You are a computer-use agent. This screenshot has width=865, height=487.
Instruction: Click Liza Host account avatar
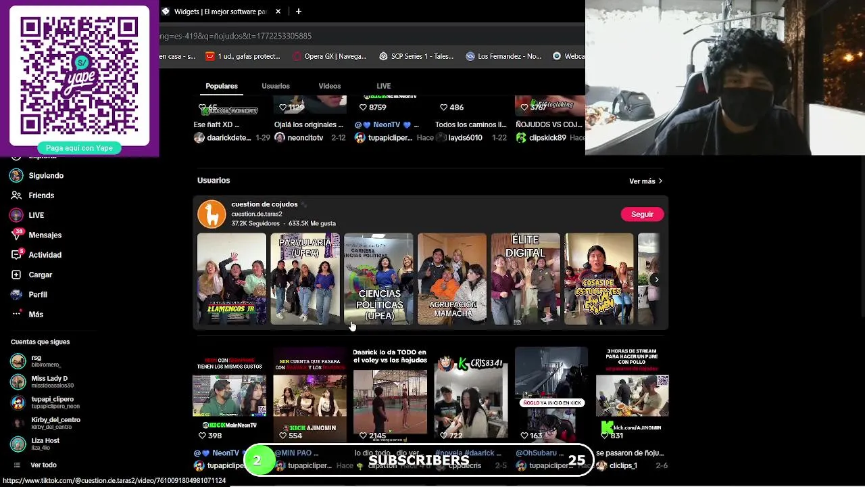click(x=18, y=444)
